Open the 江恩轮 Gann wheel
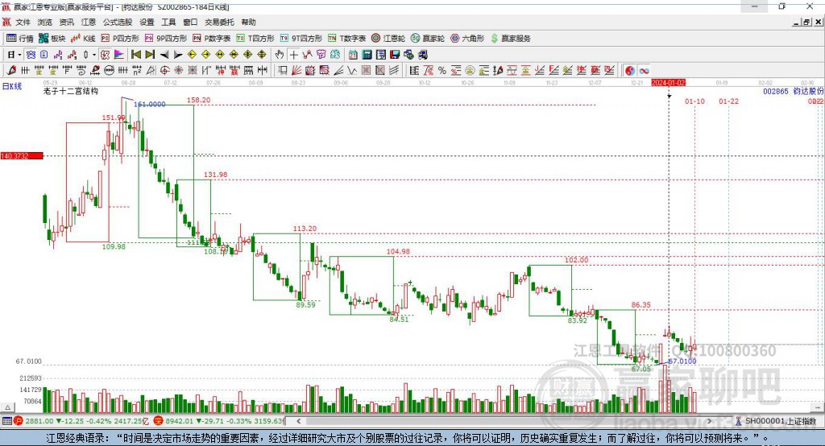 388,39
